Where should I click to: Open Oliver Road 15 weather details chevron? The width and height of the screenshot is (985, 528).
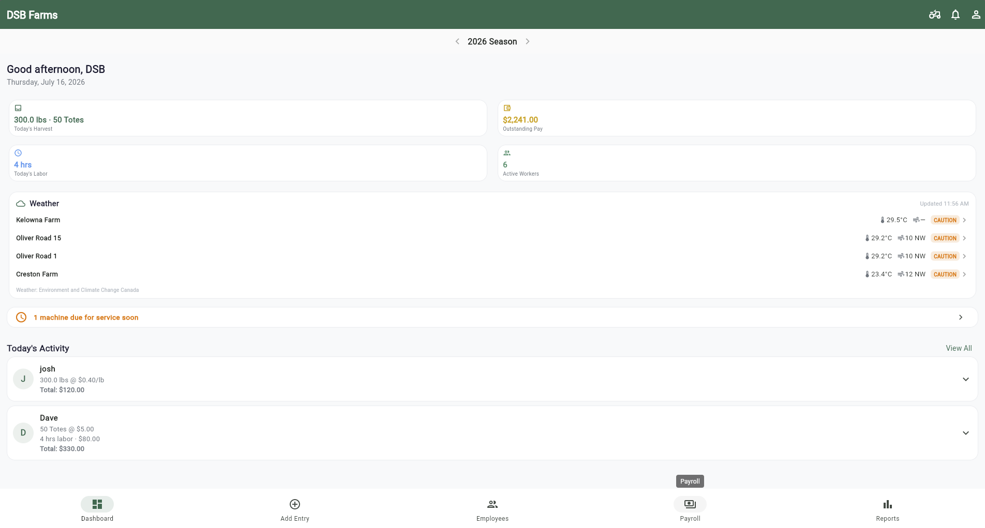pos(964,238)
